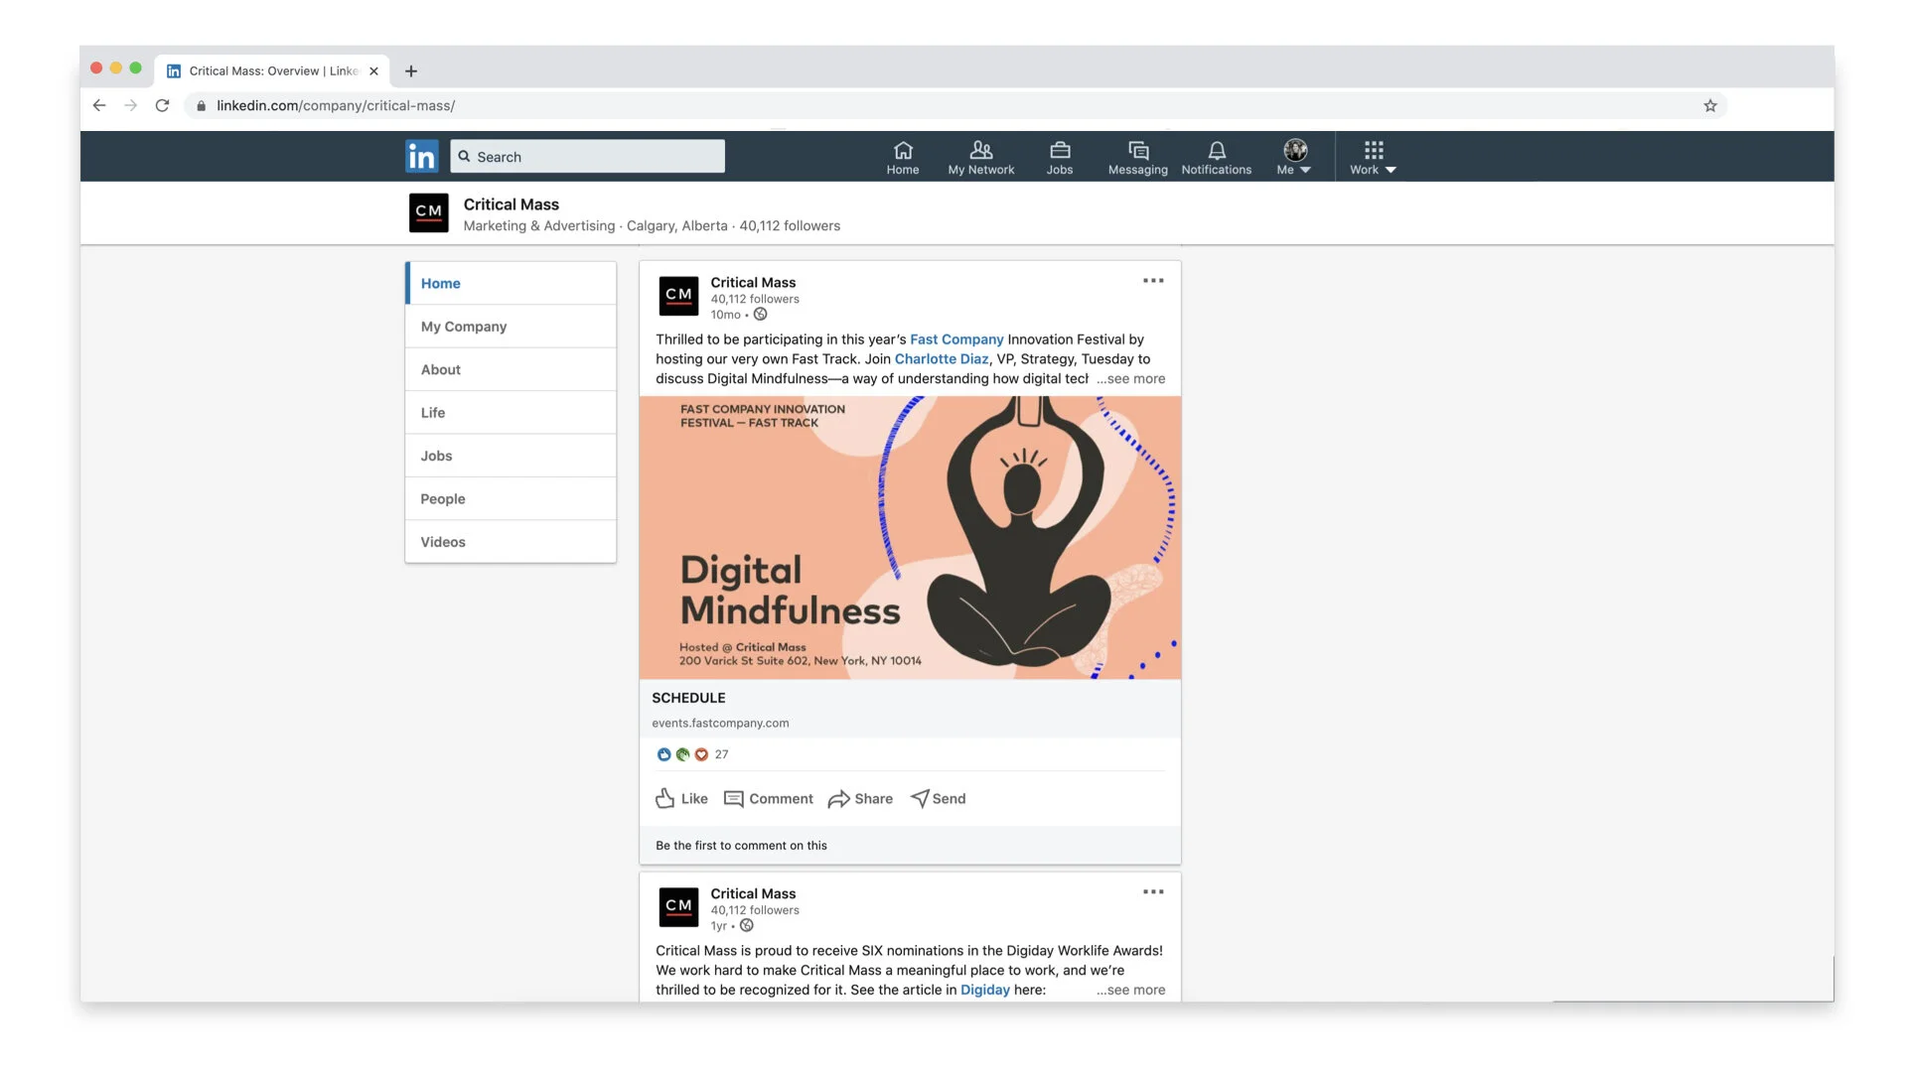
Task: Click inside the Search field
Action: 587,156
